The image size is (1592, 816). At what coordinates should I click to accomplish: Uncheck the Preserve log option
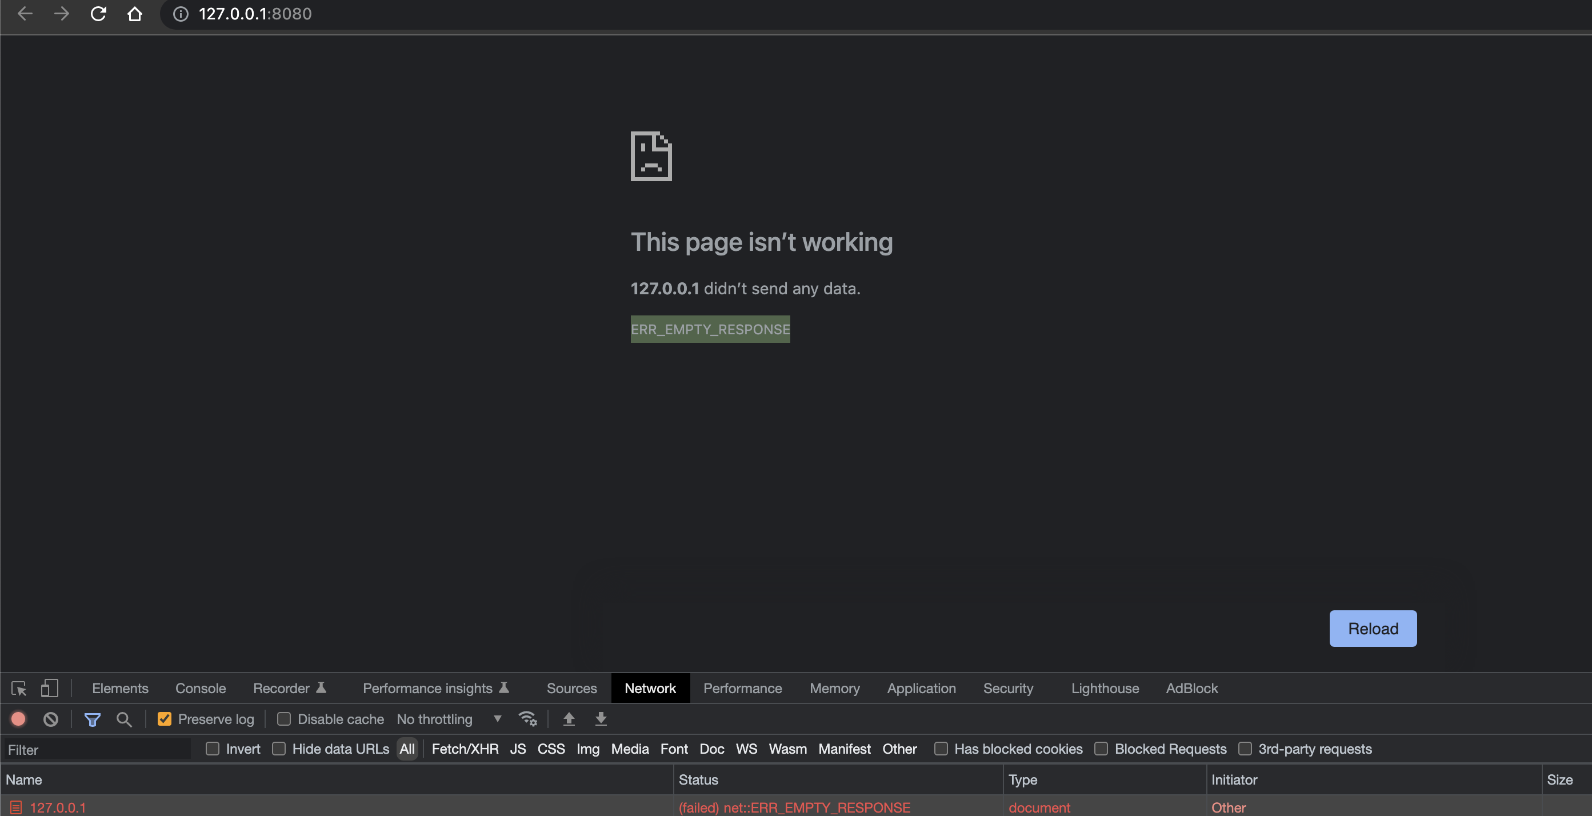coord(164,719)
